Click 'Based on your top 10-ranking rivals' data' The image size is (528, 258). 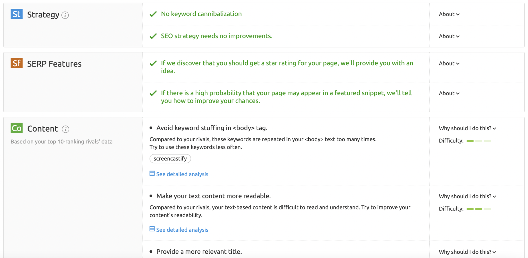pyautogui.click(x=62, y=142)
